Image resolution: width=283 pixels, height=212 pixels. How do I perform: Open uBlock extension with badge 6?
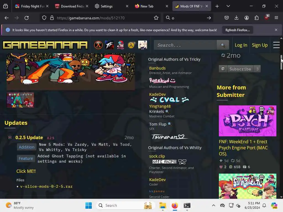267,17
